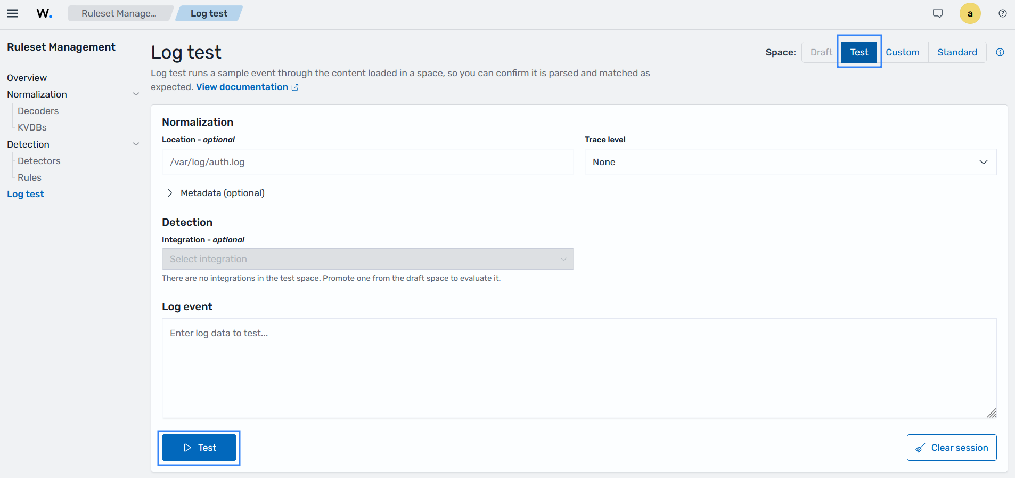This screenshot has width=1015, height=478.
Task: Click into the Log event textarea
Action: click(579, 368)
